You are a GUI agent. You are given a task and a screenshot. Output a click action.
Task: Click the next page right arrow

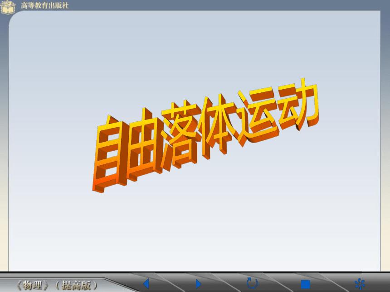coord(199,284)
